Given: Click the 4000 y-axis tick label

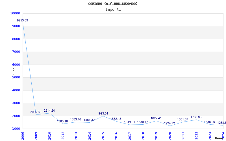Looking at the screenshot, I should [16, 90].
